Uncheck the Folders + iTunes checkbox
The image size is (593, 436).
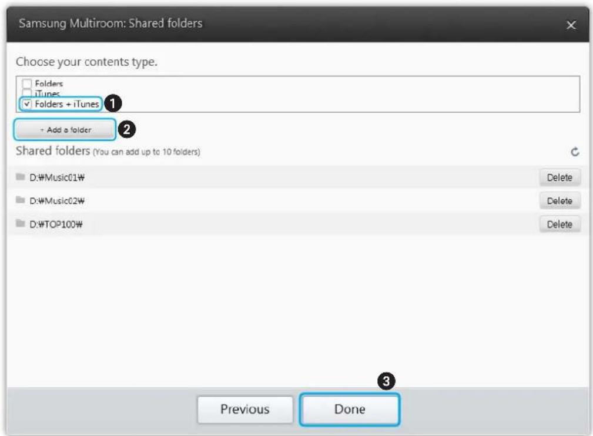(x=27, y=103)
